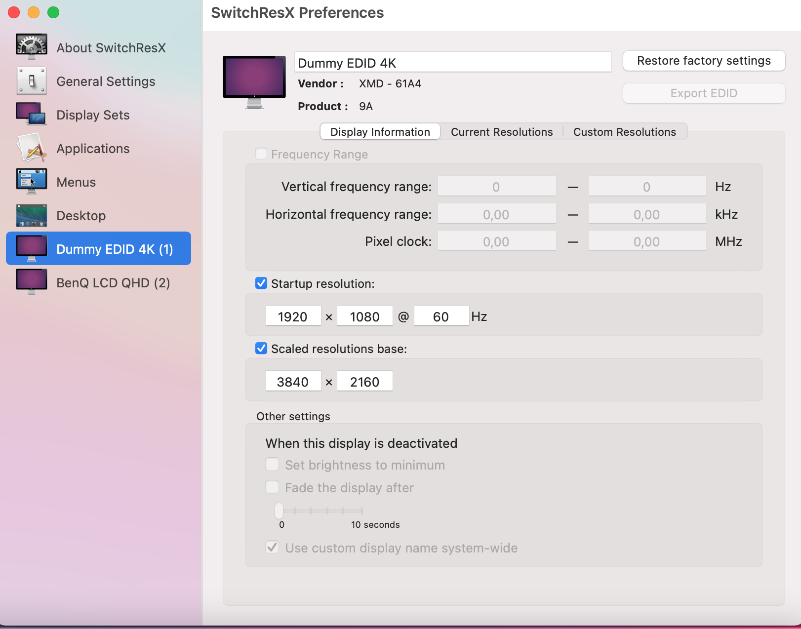Click the horizontal frequency minimum field
The image size is (801, 629).
click(497, 214)
